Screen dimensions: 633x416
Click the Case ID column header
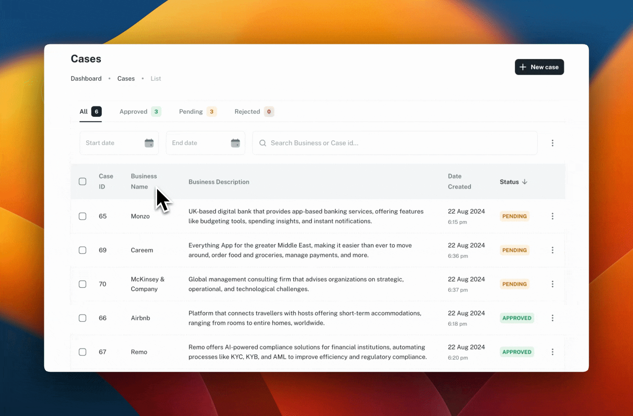pos(106,181)
